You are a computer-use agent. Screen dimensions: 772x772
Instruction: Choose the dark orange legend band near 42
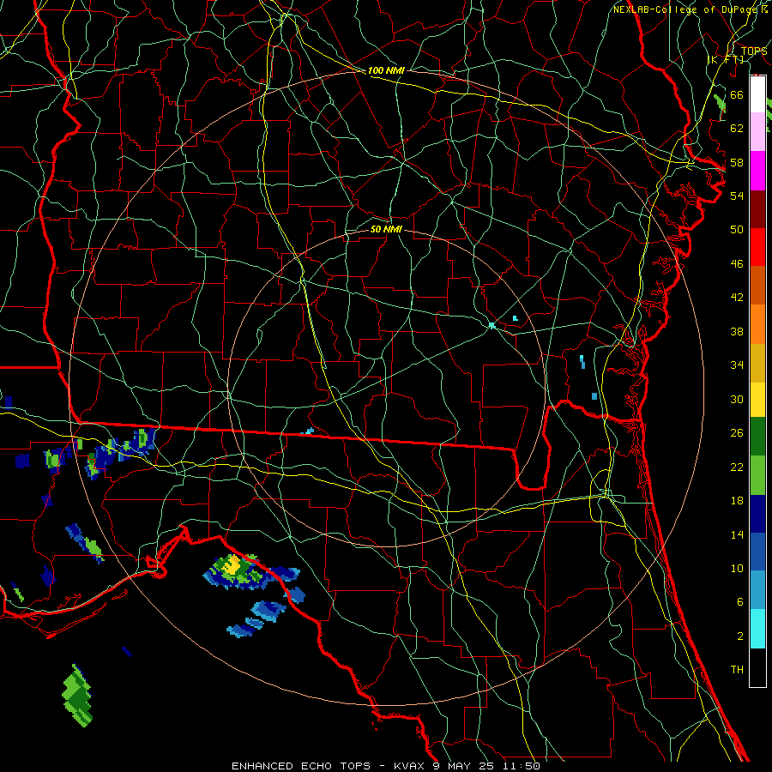(x=757, y=285)
